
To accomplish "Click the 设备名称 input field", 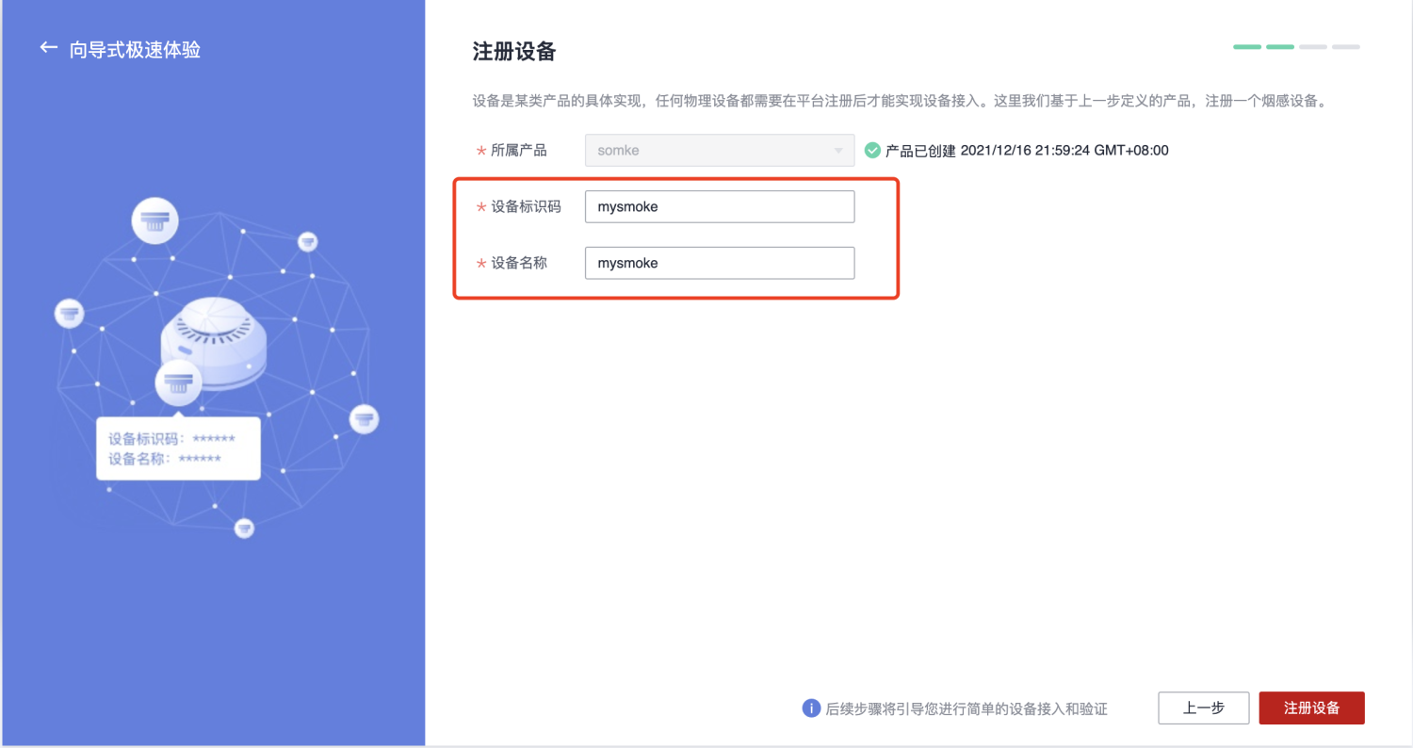I will tap(720, 263).
